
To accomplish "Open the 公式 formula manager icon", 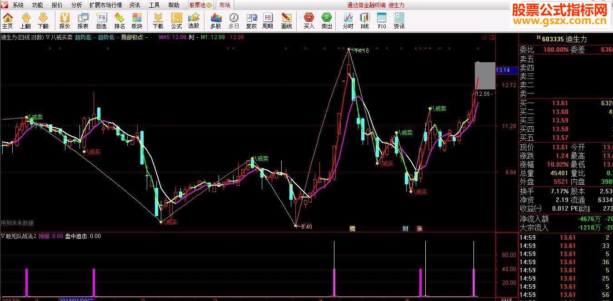I will [x=176, y=20].
